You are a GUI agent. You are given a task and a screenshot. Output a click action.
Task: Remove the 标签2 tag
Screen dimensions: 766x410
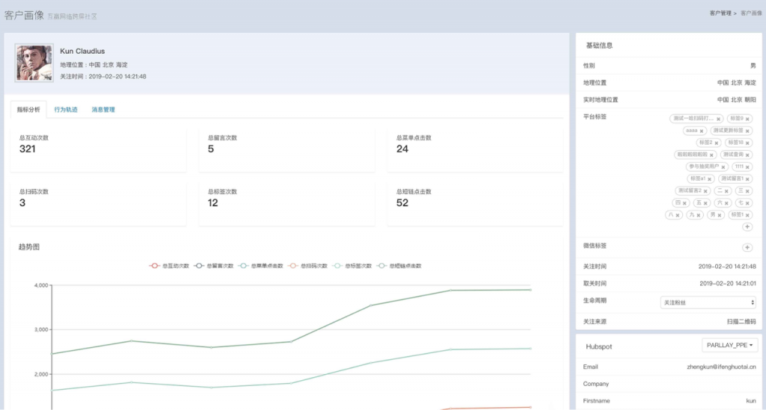(x=717, y=143)
